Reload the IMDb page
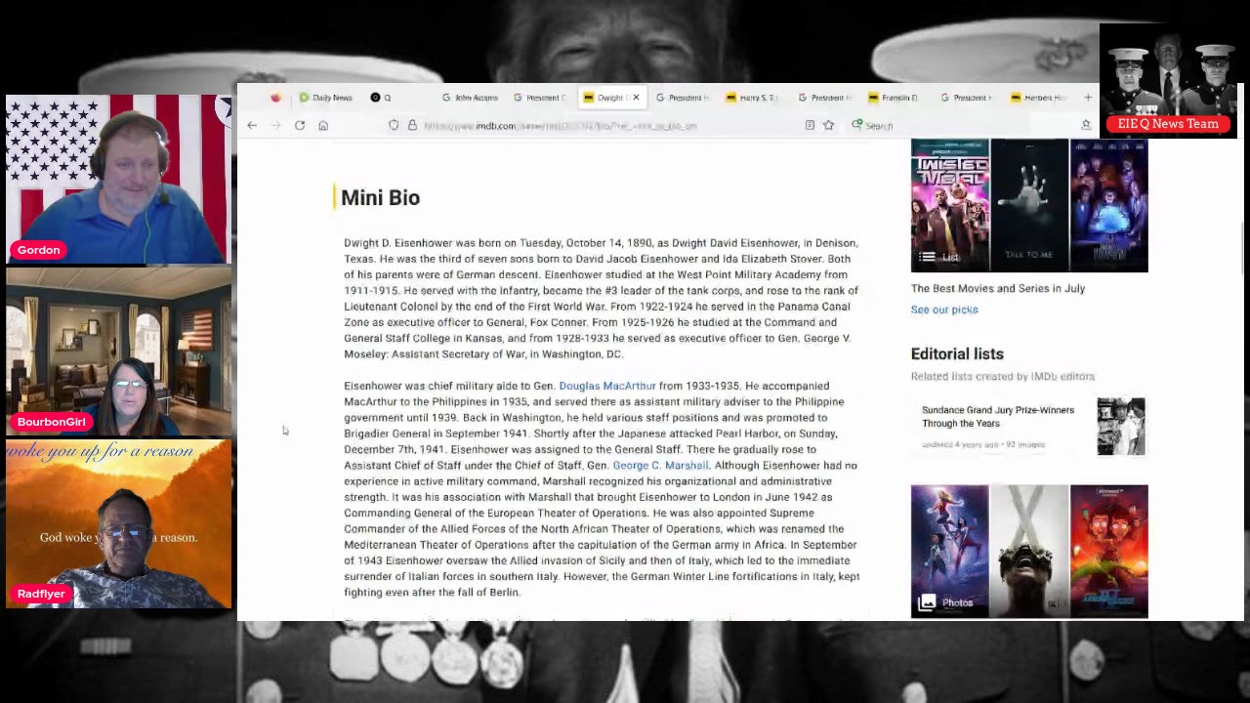The image size is (1250, 703). (x=300, y=125)
